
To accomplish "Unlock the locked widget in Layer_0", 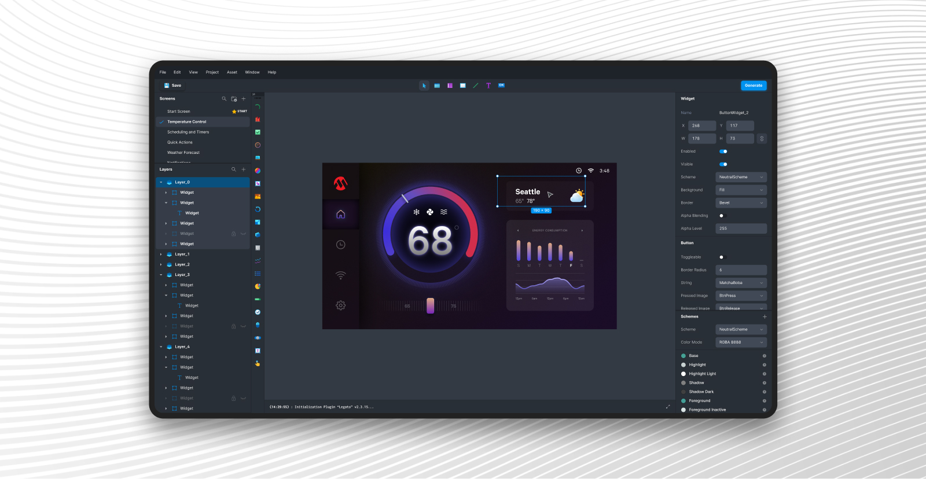I will [234, 234].
